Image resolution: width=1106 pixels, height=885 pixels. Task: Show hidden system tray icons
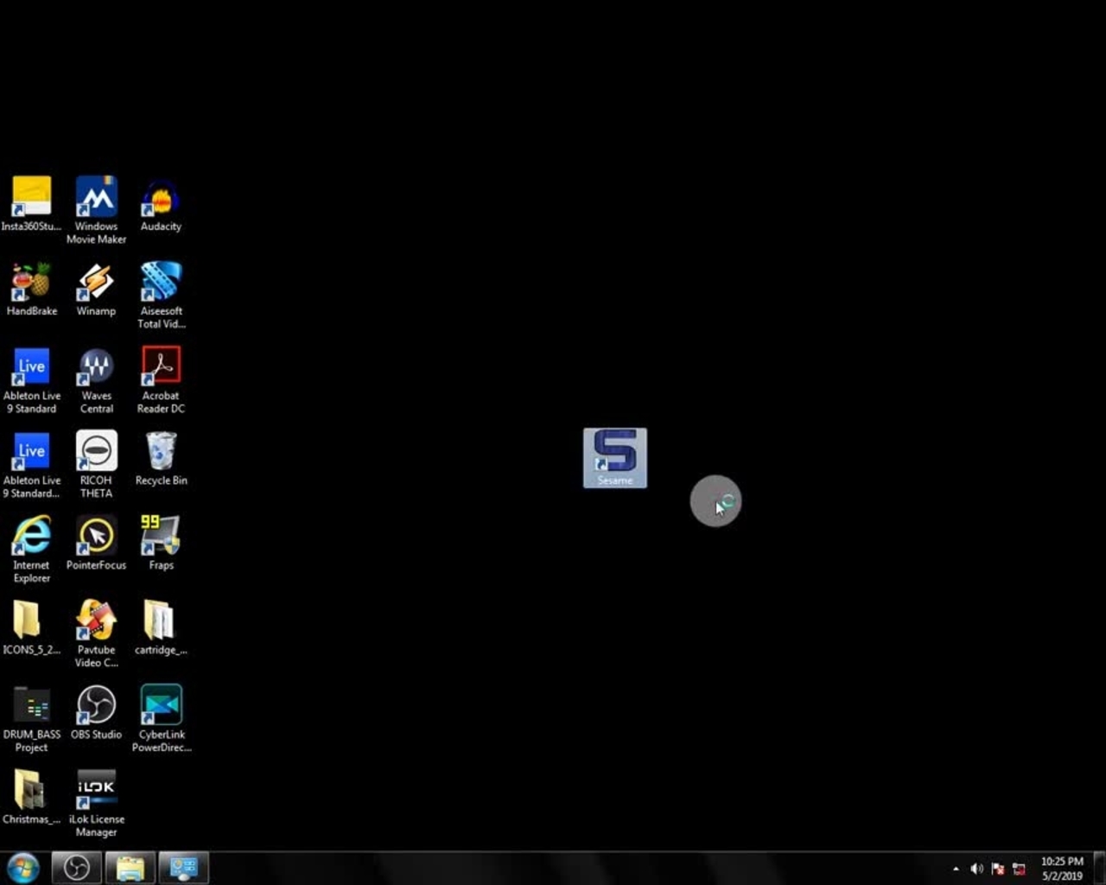956,869
